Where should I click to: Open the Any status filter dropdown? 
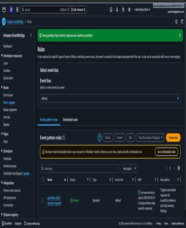coord(130,169)
